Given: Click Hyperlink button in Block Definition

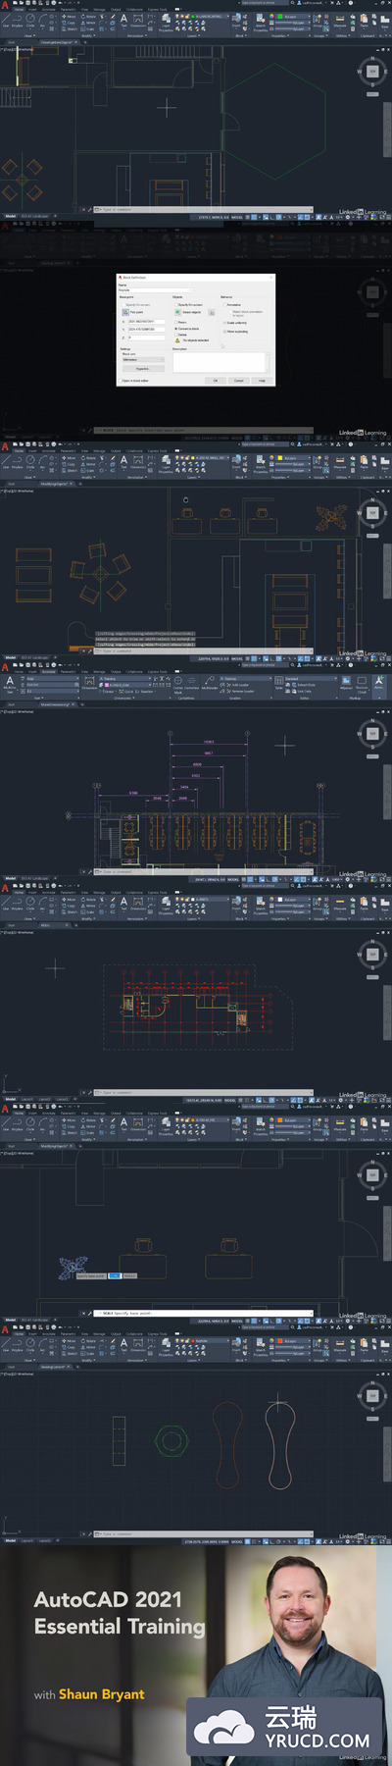Looking at the screenshot, I should [143, 369].
